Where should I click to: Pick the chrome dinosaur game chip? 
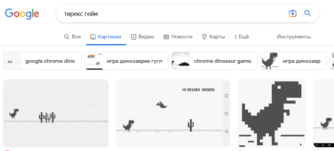[x=214, y=61]
